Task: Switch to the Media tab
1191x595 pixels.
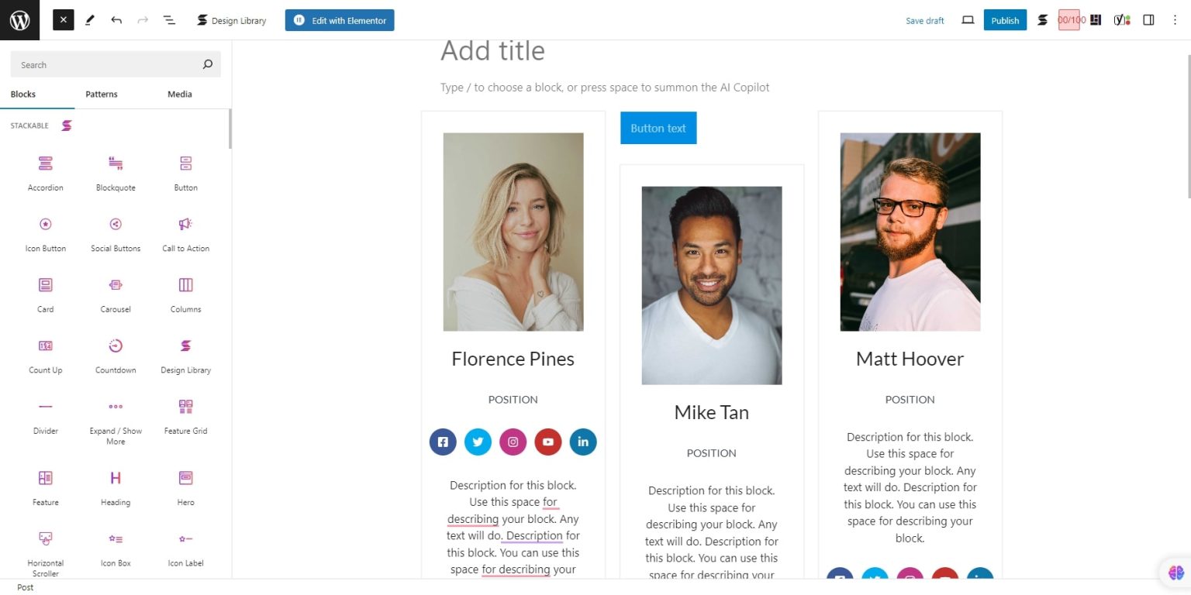Action: (x=179, y=93)
